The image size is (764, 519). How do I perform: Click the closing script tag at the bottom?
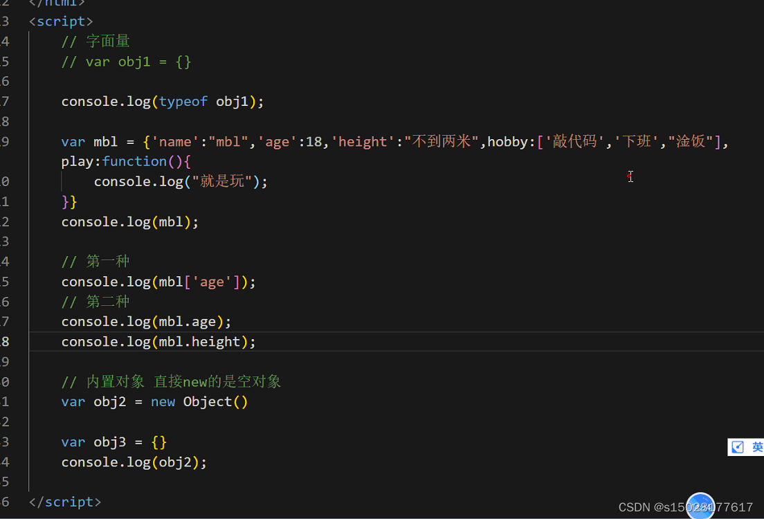[x=64, y=502]
